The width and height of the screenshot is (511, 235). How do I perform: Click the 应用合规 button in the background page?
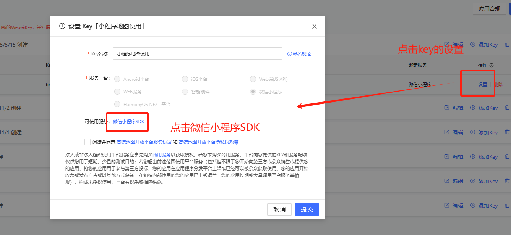tap(490, 9)
